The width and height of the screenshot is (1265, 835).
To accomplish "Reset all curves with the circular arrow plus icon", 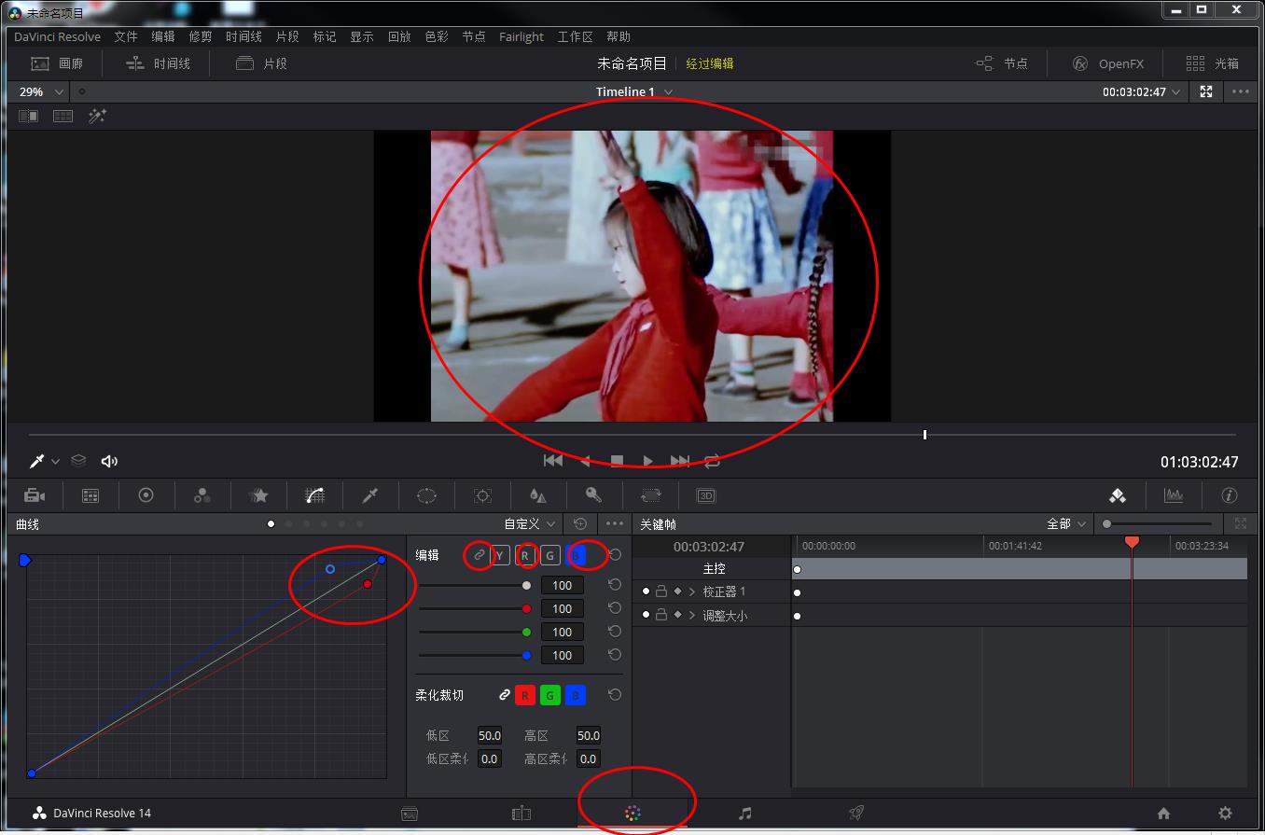I will pyautogui.click(x=580, y=524).
